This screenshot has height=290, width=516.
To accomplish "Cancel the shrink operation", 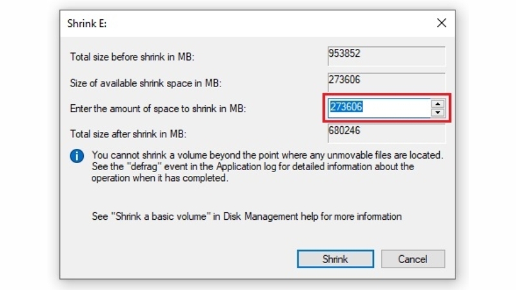I will 413,259.
